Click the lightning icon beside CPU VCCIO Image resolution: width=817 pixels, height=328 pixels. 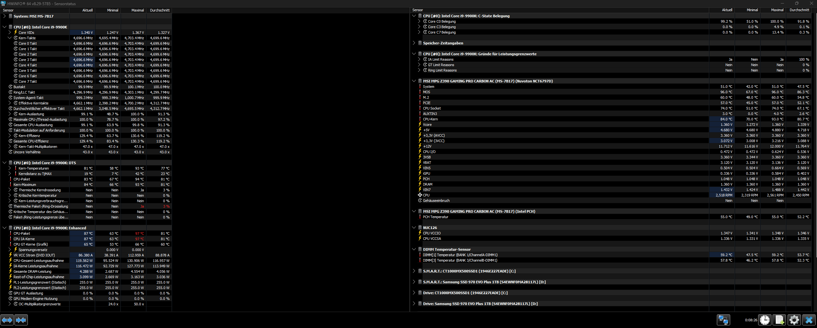point(420,233)
